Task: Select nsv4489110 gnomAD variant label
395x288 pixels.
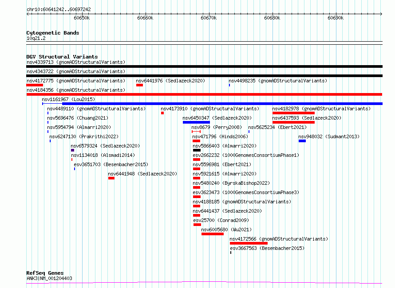Action: tap(96, 109)
